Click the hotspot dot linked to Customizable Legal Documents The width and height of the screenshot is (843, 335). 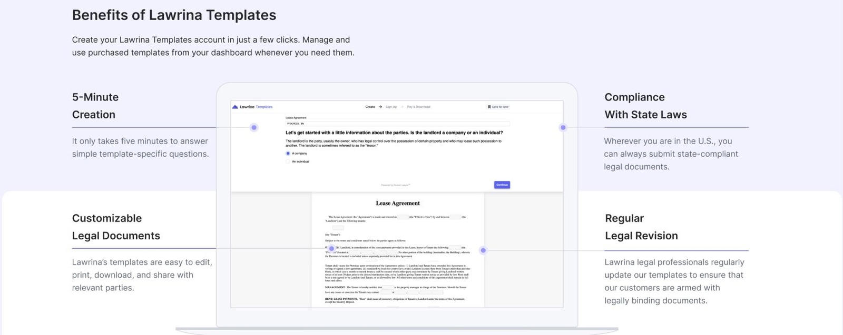(331, 248)
